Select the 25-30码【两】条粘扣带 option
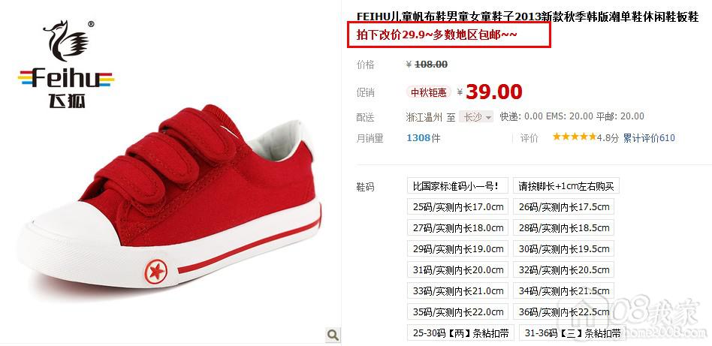Screen dimensions: 712x346 tap(460, 332)
